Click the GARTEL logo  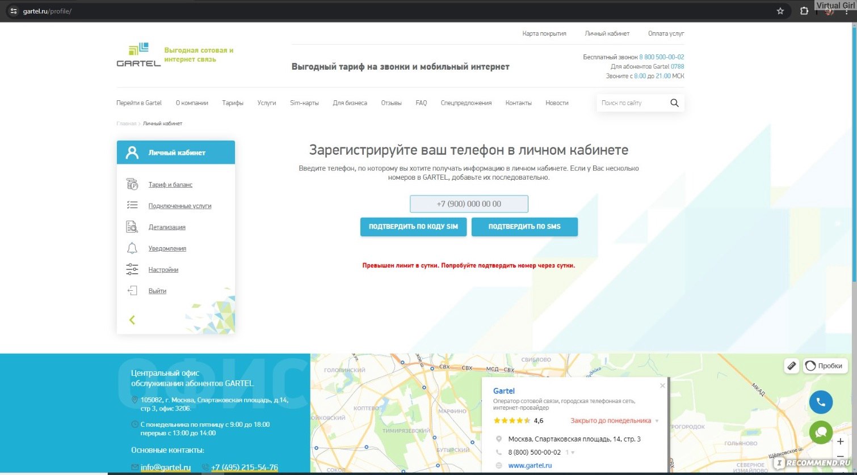tap(138, 54)
